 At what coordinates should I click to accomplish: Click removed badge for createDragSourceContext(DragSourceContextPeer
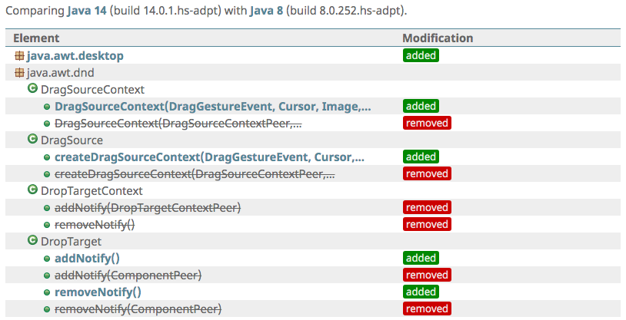pos(427,173)
